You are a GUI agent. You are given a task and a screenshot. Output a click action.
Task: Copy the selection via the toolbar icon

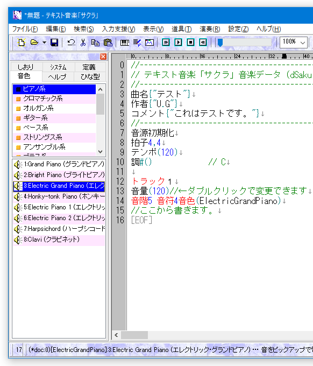(95, 43)
